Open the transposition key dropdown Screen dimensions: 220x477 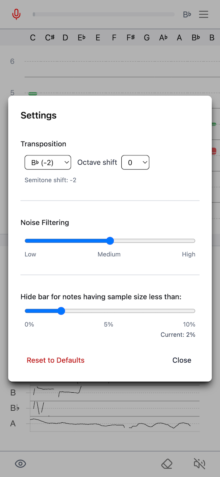(48, 162)
